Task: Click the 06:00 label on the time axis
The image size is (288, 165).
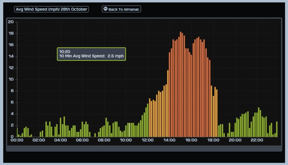Action: 82,140
